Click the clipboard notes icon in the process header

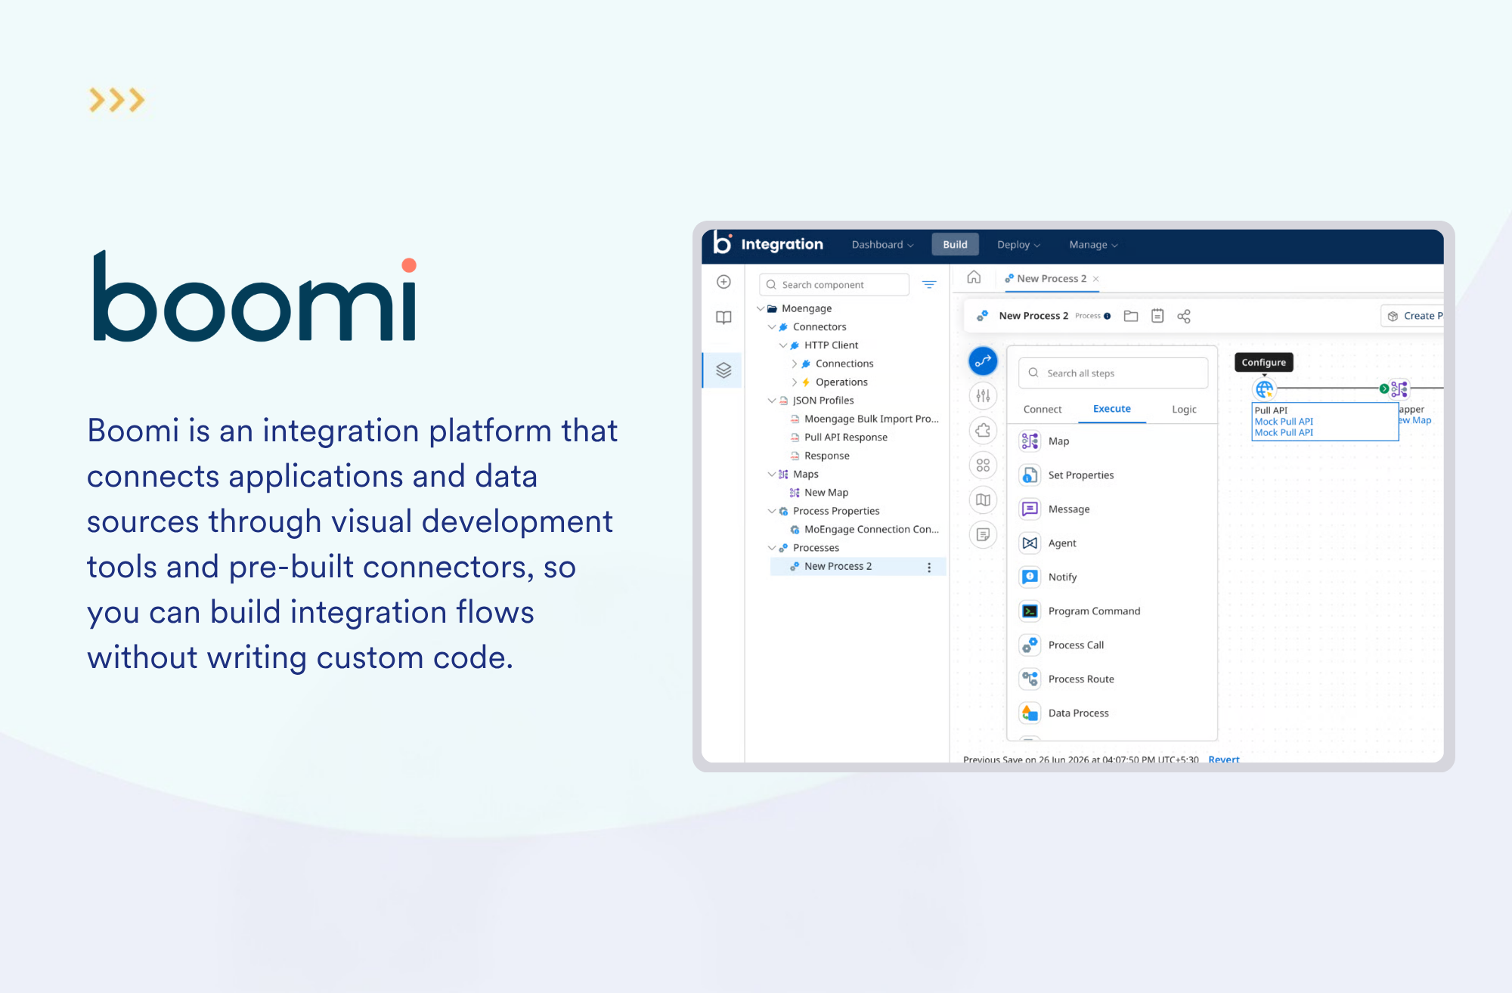pyautogui.click(x=1157, y=316)
